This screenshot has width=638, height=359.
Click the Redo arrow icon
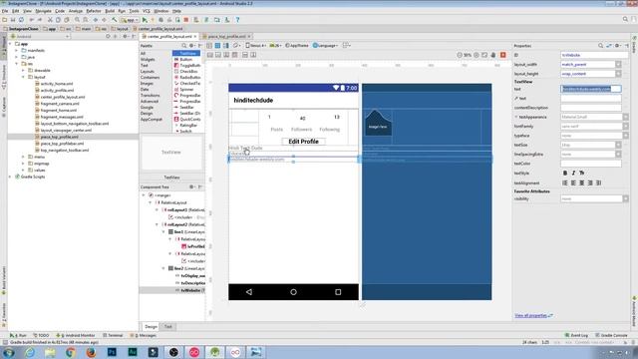(x=40, y=20)
